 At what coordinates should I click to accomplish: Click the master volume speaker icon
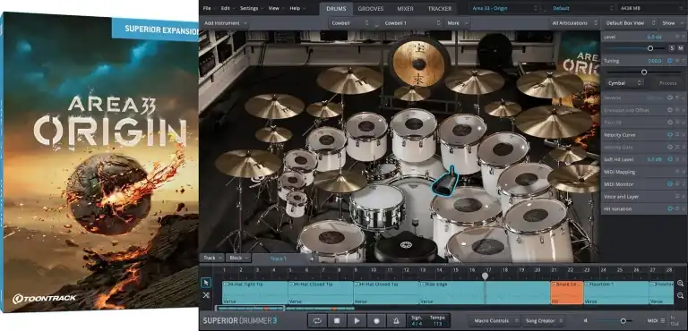pyautogui.click(x=585, y=321)
